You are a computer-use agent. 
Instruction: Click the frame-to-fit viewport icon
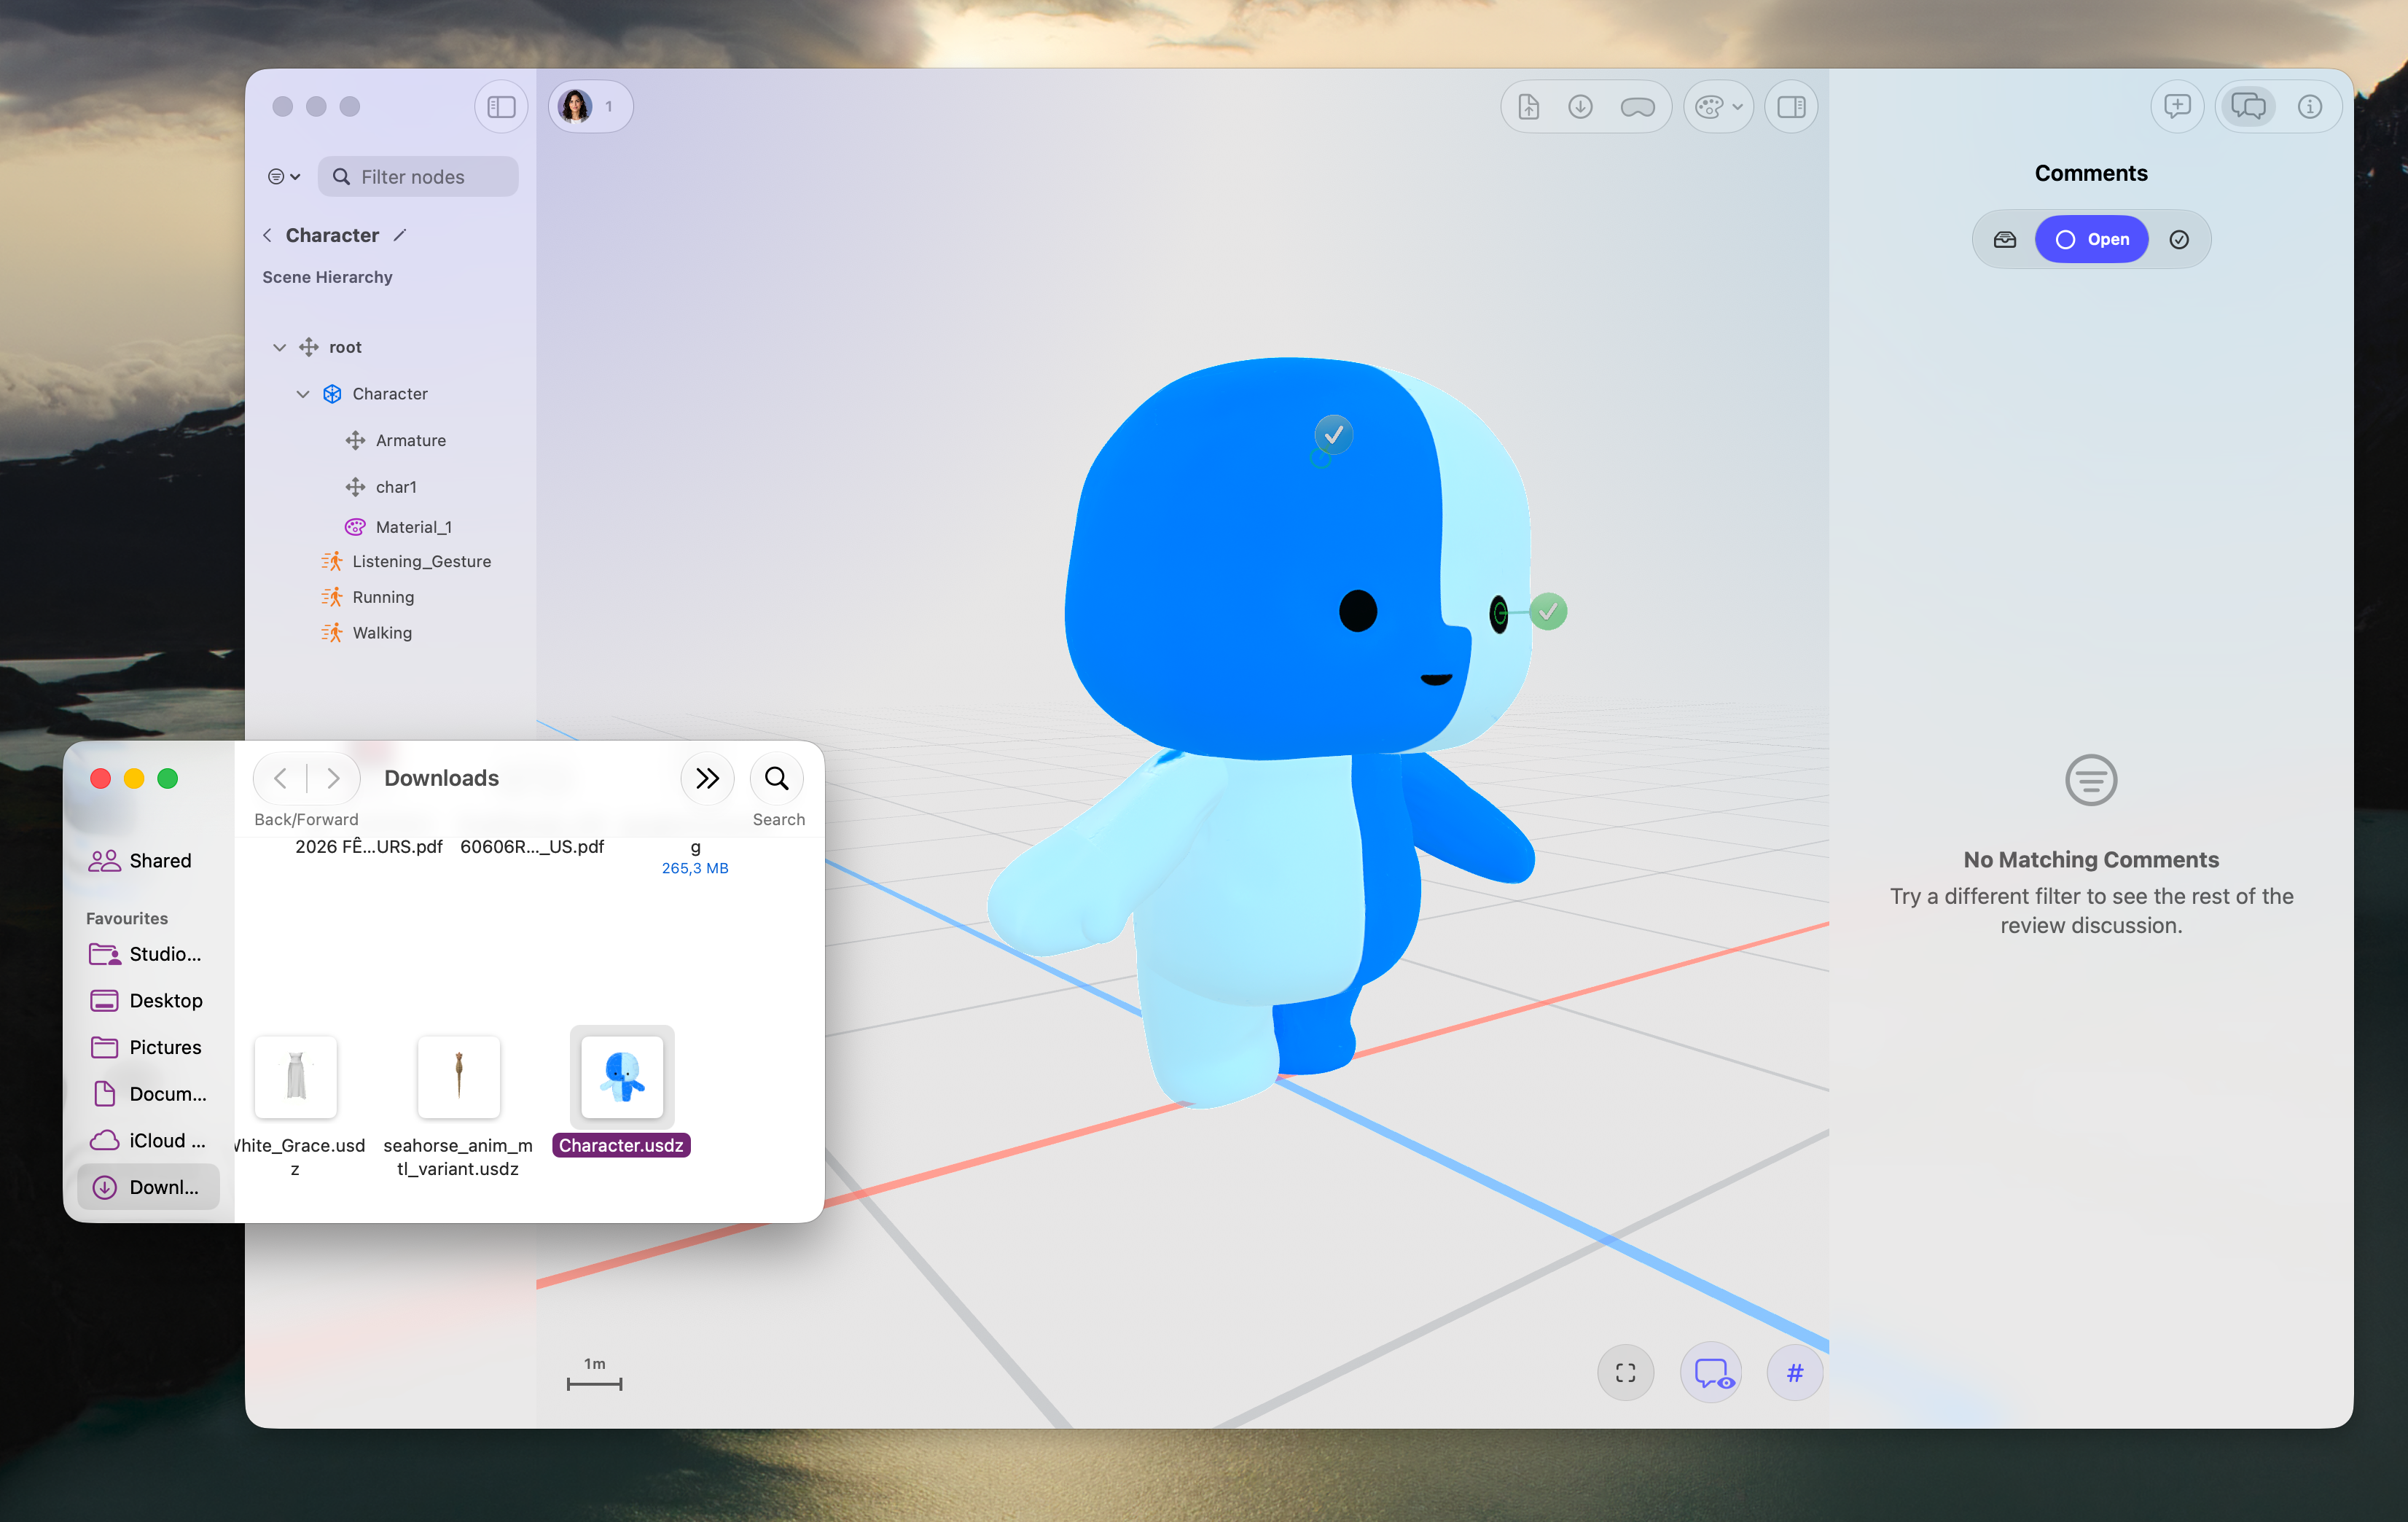coord(1625,1373)
